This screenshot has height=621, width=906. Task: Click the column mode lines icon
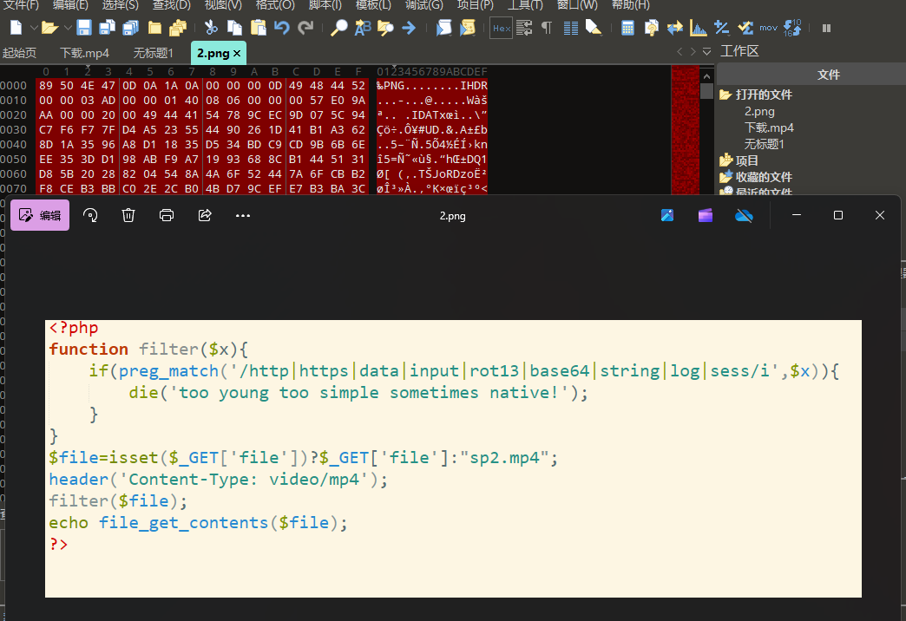click(571, 27)
